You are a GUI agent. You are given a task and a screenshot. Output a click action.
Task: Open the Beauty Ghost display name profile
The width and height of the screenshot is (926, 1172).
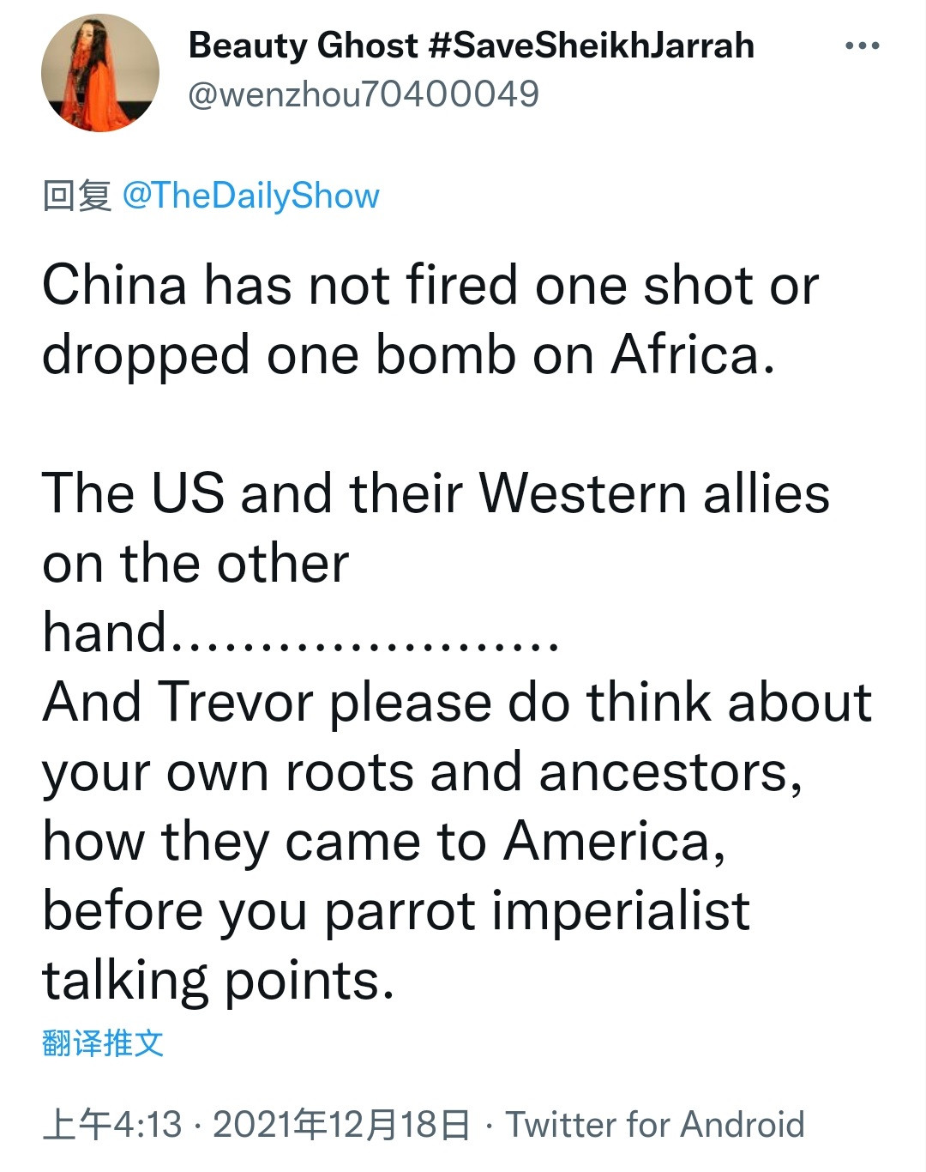pyautogui.click(x=303, y=45)
